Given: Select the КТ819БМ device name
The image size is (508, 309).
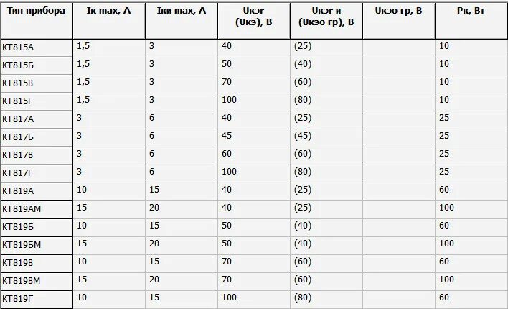Looking at the screenshot, I should pyautogui.click(x=36, y=246).
